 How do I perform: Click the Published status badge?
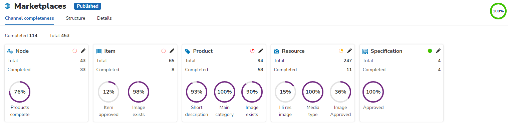pyautogui.click(x=87, y=6)
